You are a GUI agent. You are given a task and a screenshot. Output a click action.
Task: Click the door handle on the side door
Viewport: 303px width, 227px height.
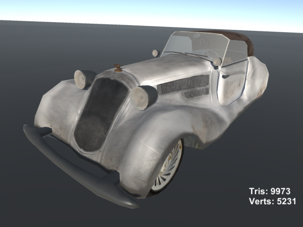(226, 76)
